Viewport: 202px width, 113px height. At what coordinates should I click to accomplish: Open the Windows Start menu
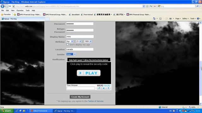[7, 111]
